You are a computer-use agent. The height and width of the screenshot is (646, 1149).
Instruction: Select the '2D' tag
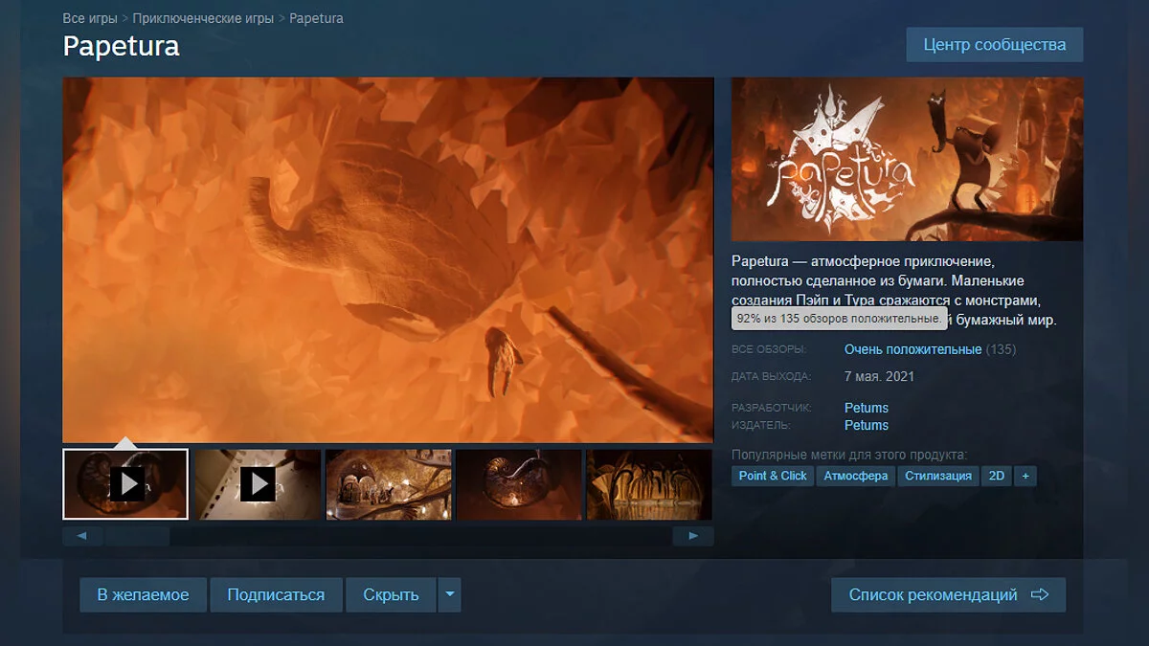997,476
